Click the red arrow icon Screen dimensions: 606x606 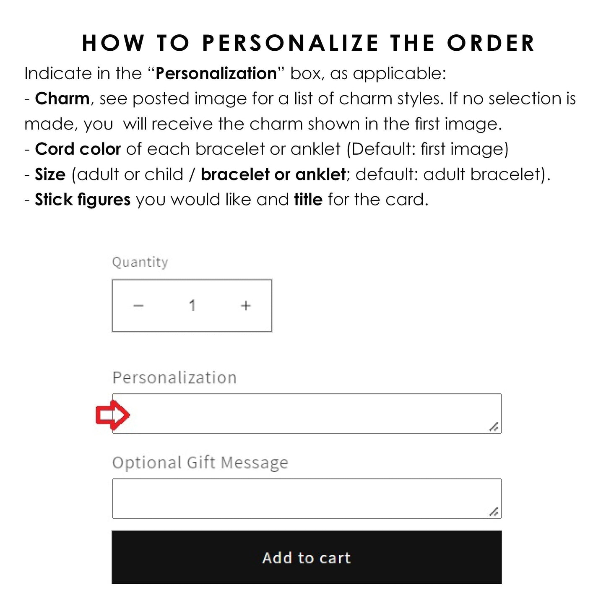112,415
